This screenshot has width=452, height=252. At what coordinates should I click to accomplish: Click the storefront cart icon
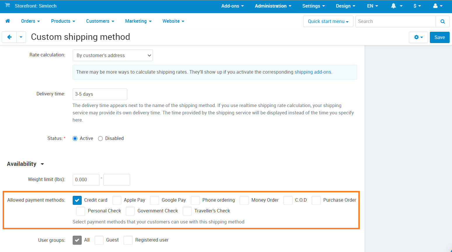point(8,6)
